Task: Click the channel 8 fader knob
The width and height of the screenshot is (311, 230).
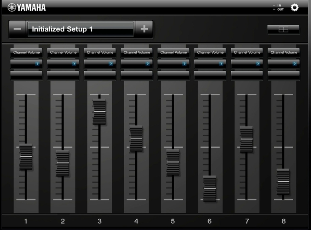Action: [283, 182]
